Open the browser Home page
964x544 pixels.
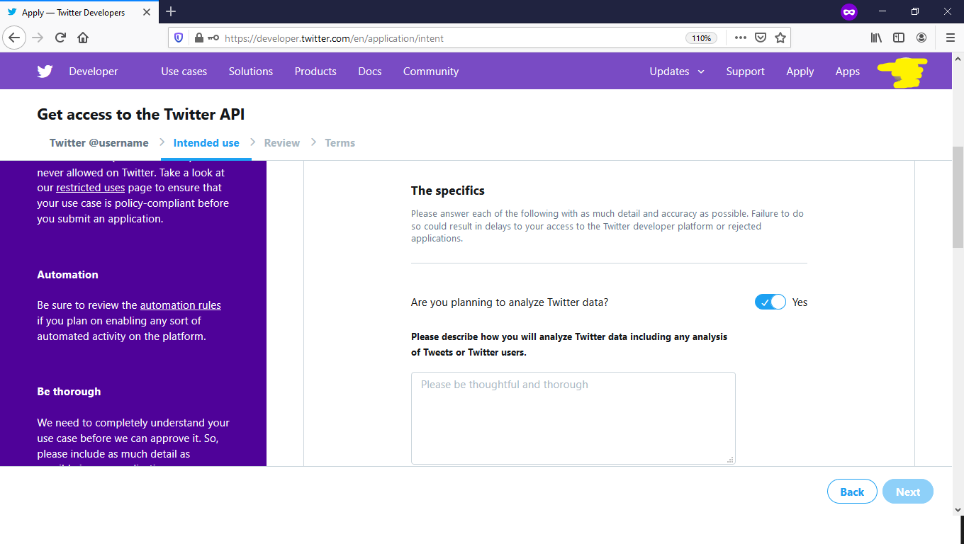coord(83,38)
